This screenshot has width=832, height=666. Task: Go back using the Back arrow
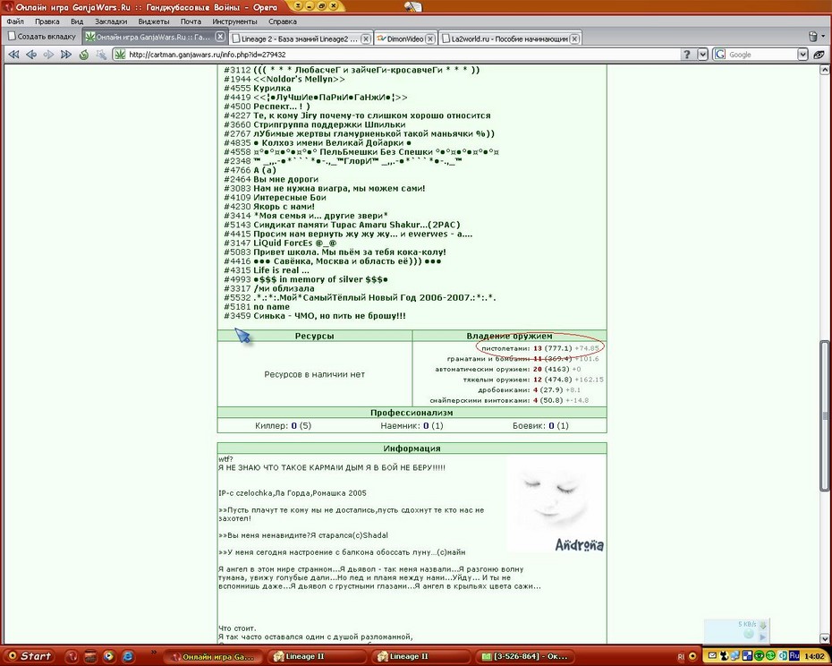(x=31, y=55)
